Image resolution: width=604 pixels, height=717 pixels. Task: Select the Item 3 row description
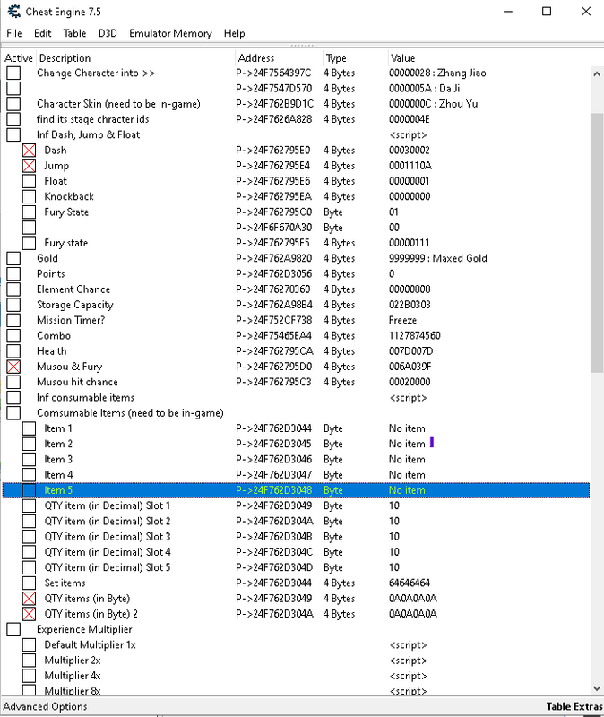[x=58, y=460]
